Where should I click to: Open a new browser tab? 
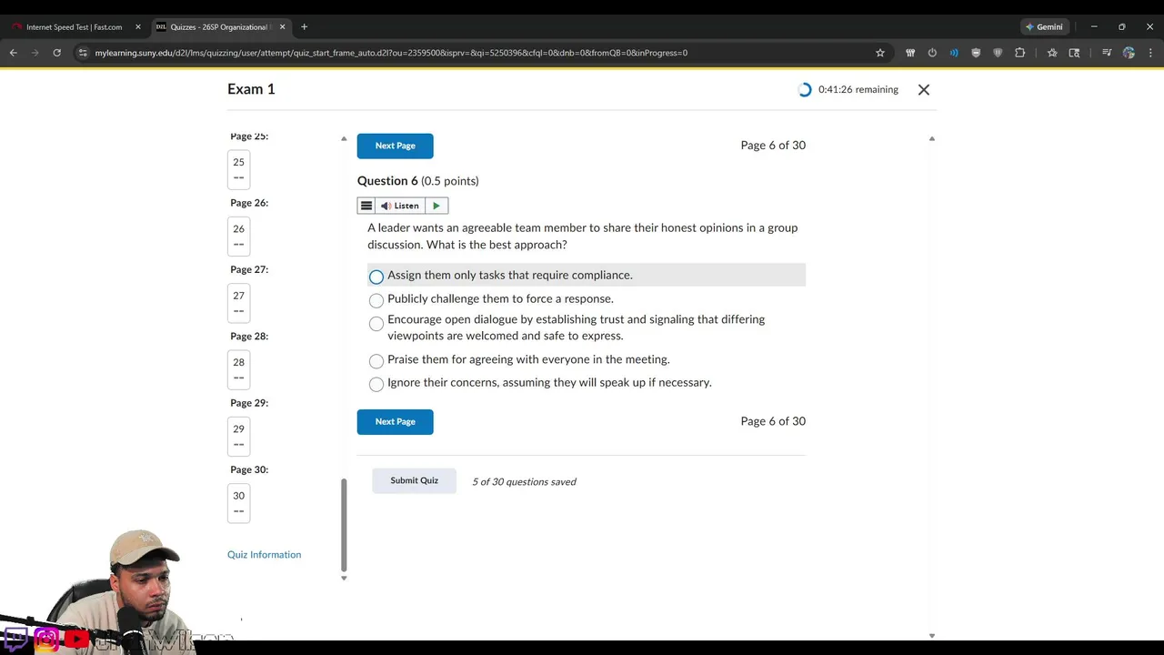coord(304,27)
